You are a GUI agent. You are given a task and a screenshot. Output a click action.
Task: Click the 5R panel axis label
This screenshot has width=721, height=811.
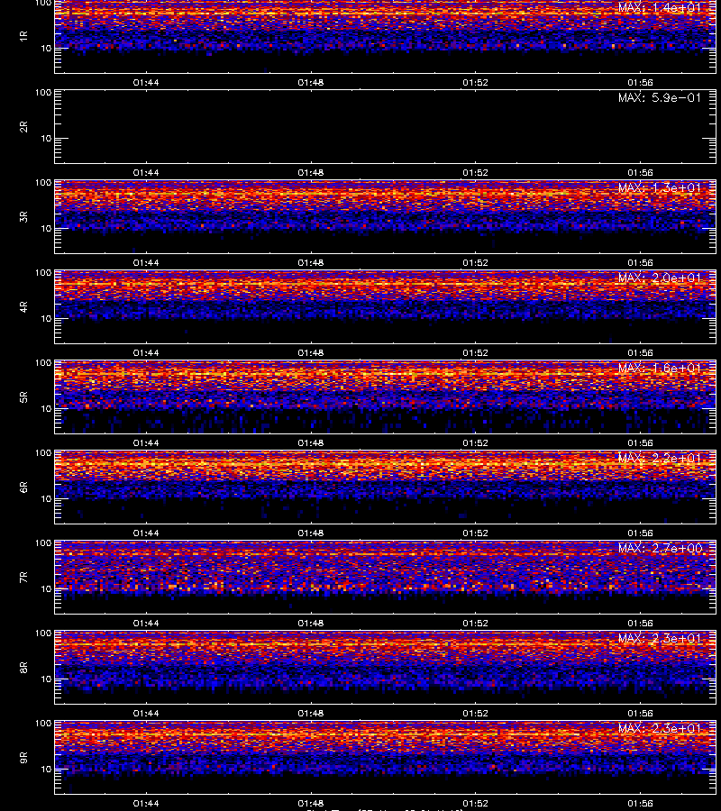(x=23, y=396)
